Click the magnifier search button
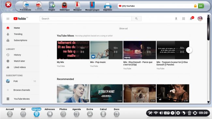The width and height of the screenshot is (212, 119). pos(136,19)
